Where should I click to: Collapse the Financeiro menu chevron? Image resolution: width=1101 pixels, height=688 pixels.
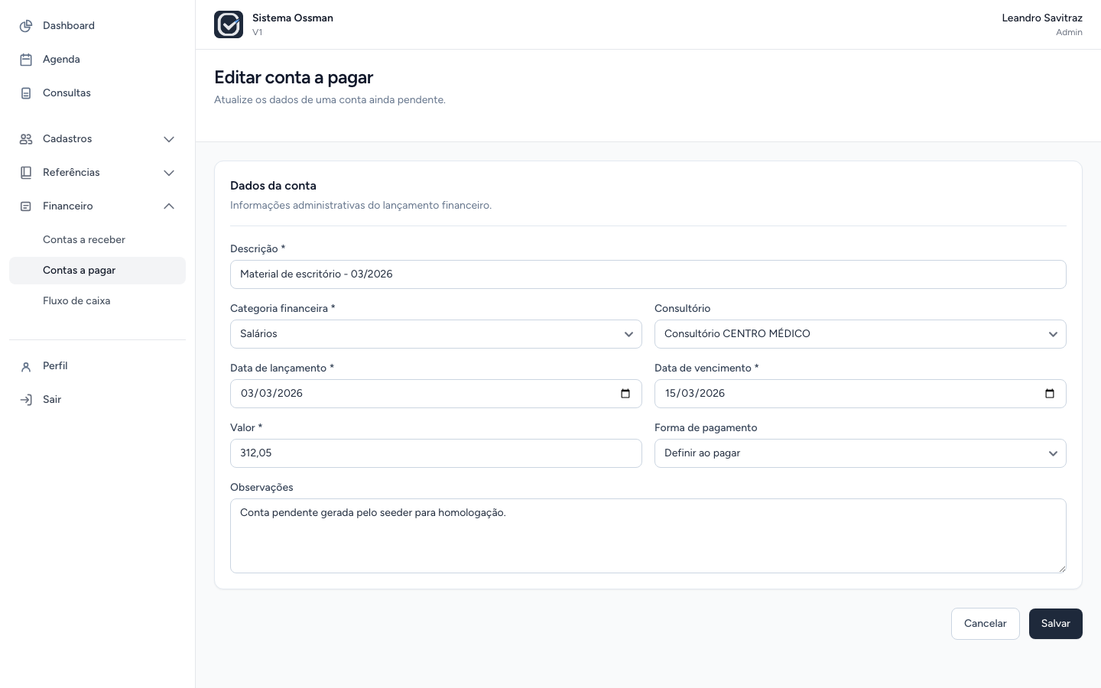169,206
